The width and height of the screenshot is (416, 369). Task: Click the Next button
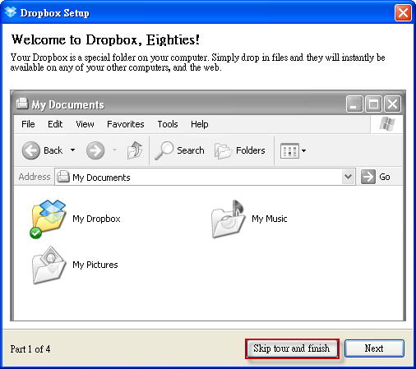click(374, 348)
